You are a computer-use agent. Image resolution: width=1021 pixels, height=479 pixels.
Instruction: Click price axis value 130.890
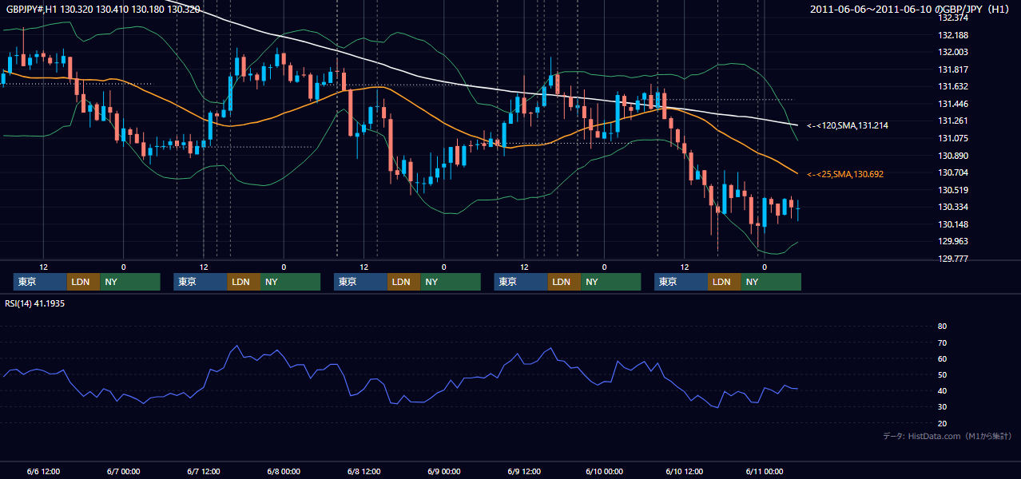(953, 156)
